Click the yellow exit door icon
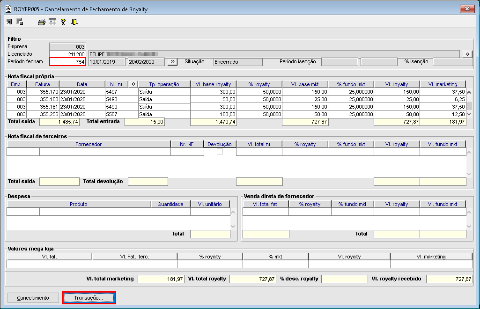Screen dimensions: 480x309 tap(74, 22)
